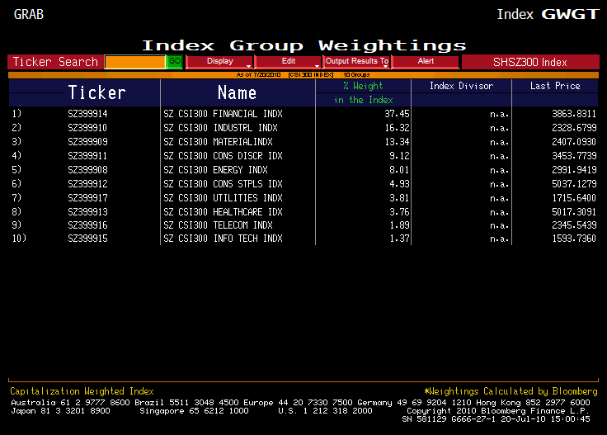Click the Index Divisor column header
The height and width of the screenshot is (435, 607).
point(462,86)
